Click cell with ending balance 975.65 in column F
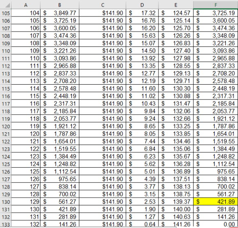Viewport: 238px width, 228px height. point(216,171)
